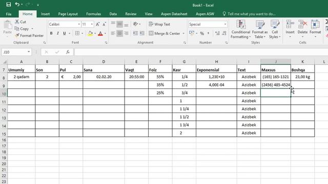Select the cell containing (165) 165-1321

[x=276, y=77]
